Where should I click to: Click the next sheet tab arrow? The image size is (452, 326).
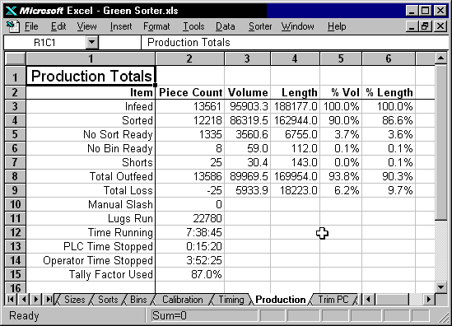point(36,300)
